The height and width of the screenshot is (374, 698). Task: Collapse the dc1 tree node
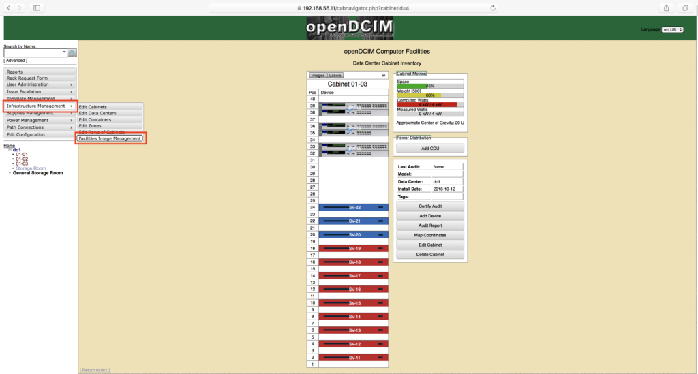click(x=10, y=150)
